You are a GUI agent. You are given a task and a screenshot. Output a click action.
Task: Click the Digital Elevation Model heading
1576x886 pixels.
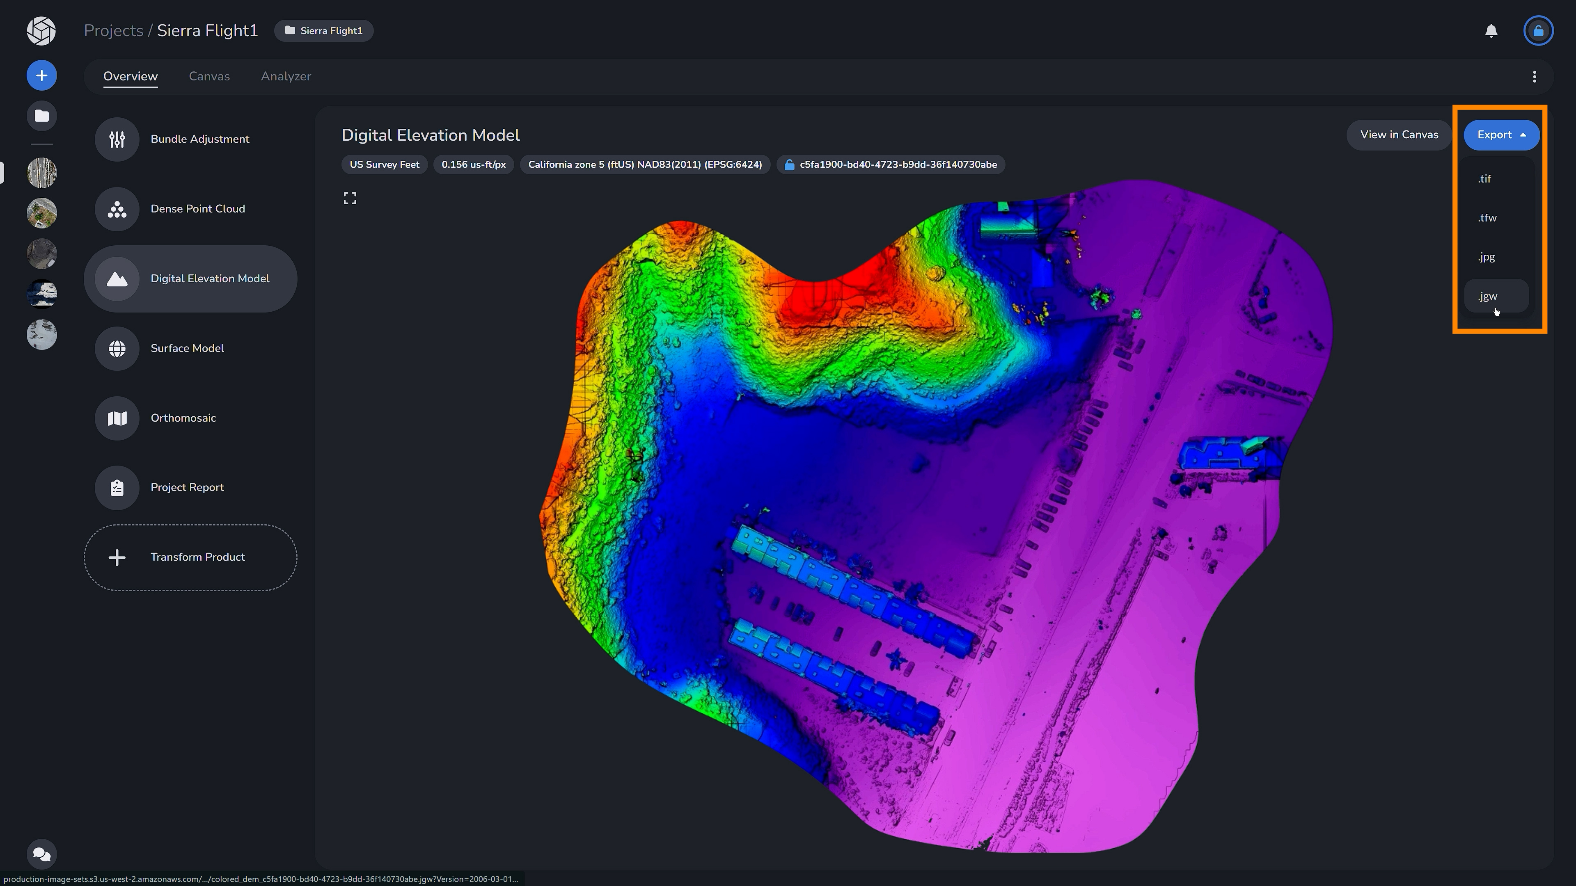coord(430,135)
